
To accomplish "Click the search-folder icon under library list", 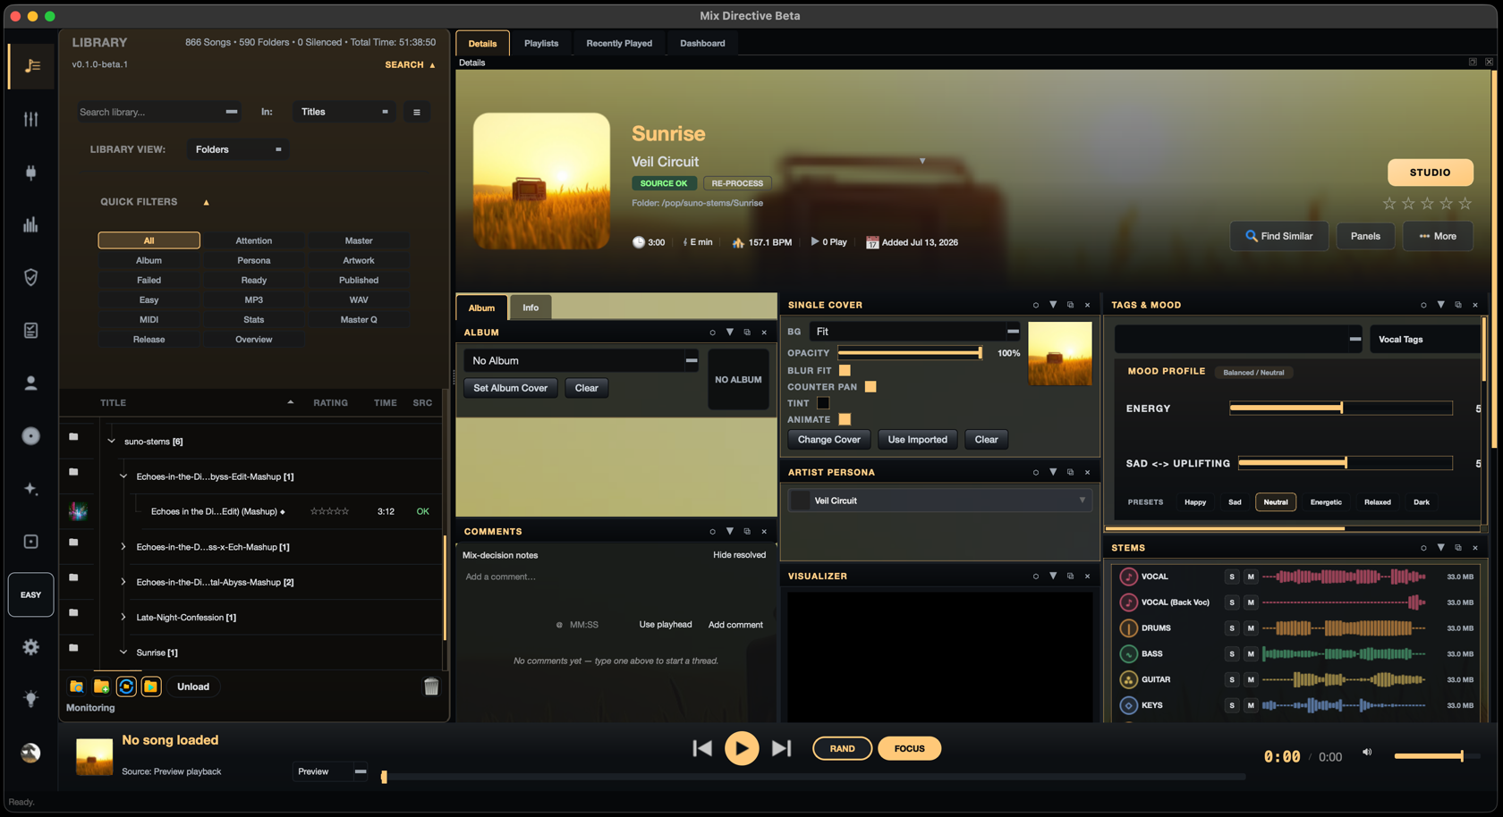I will coord(77,686).
